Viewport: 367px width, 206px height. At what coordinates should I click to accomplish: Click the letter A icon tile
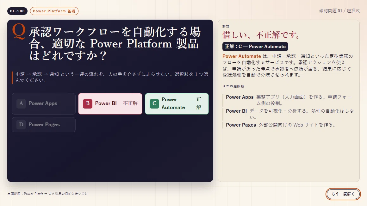[x=21, y=103]
